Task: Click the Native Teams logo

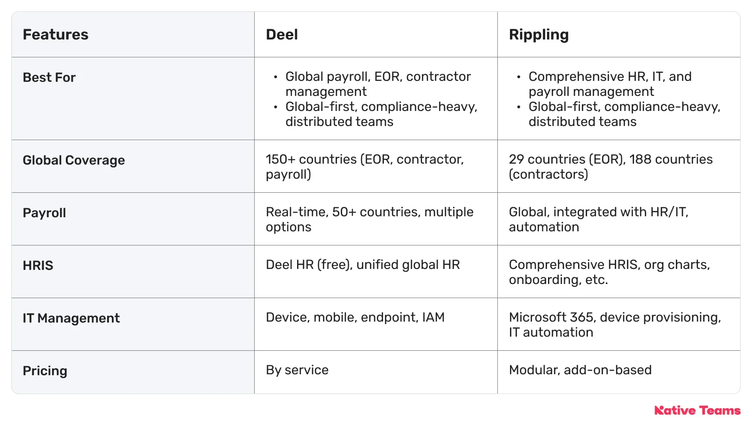Action: point(697,410)
